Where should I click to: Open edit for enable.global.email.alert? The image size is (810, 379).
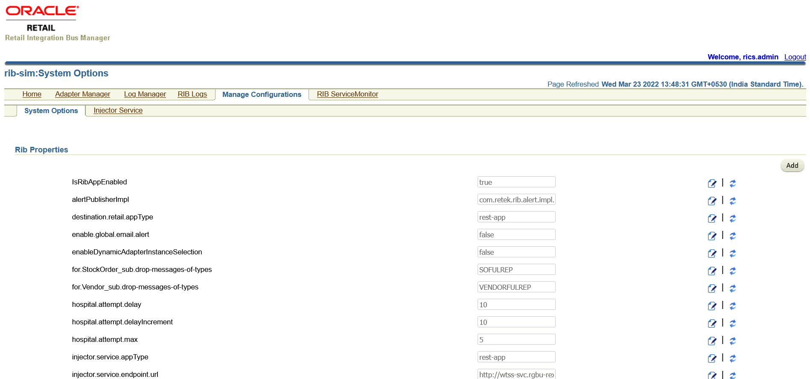point(712,236)
